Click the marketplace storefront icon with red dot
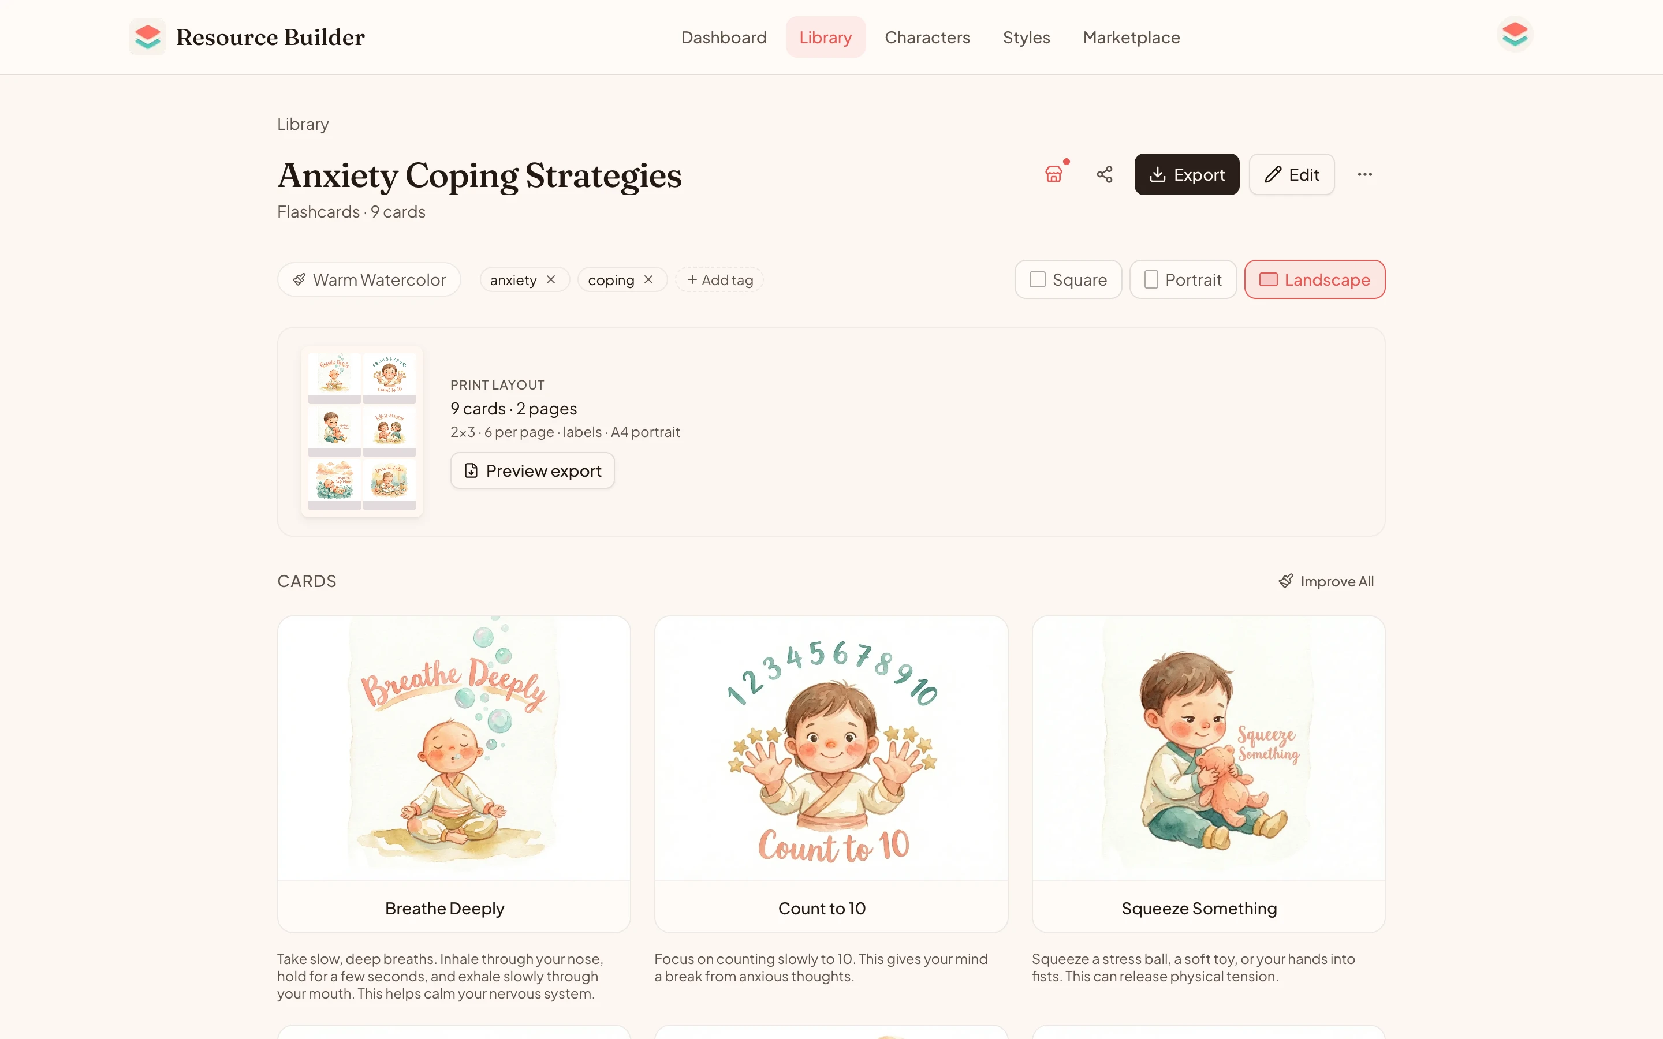1663x1039 pixels. pos(1053,174)
